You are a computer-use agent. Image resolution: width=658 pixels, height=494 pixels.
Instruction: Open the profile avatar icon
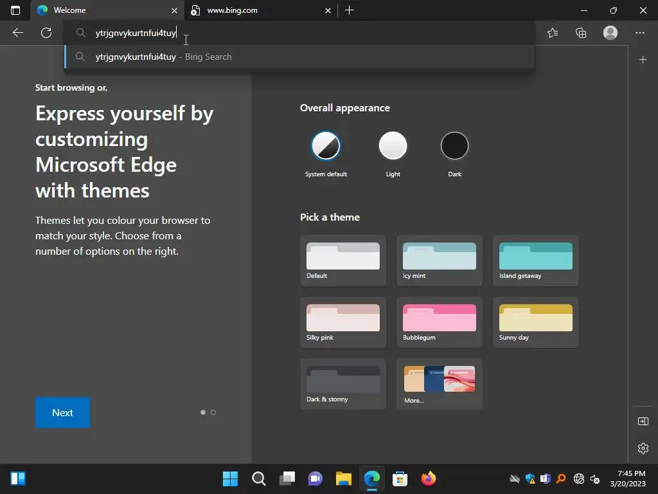tap(610, 33)
